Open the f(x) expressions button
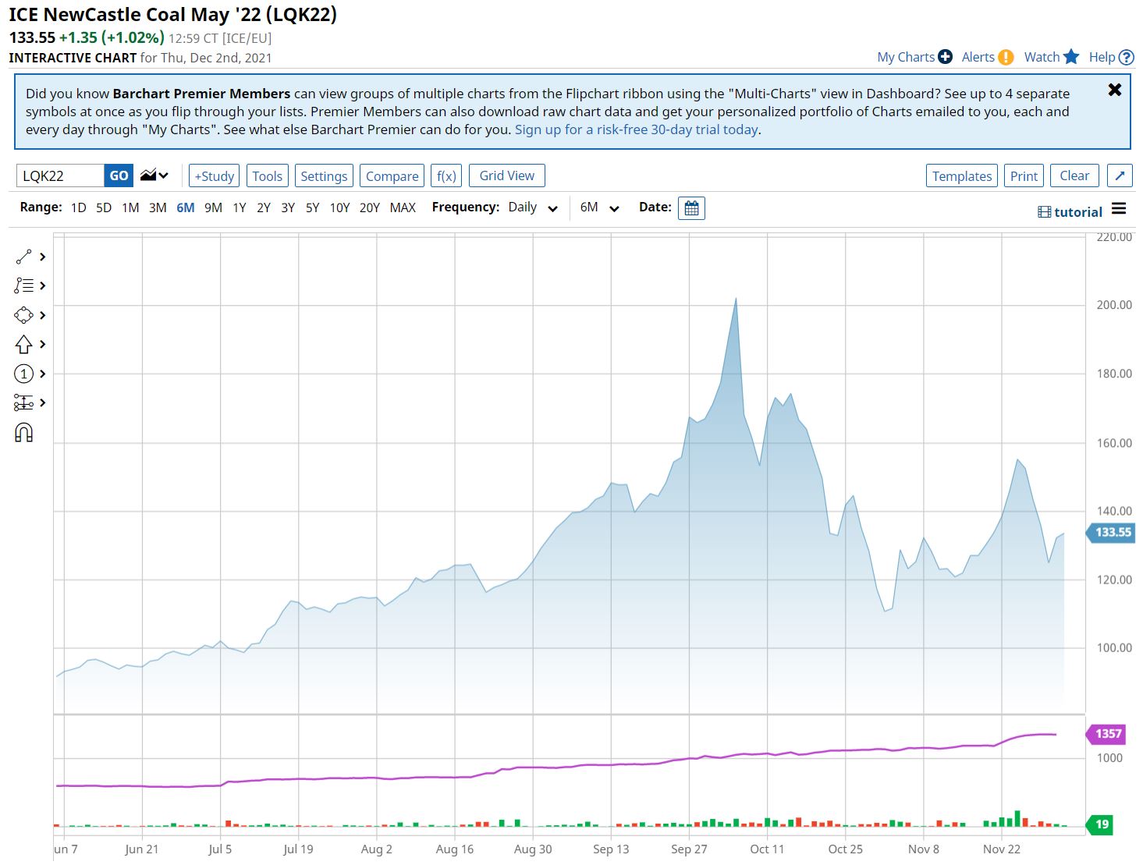The width and height of the screenshot is (1143, 865). pyautogui.click(x=446, y=175)
